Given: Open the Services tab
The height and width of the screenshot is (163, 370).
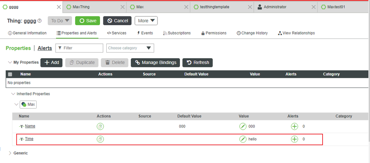Looking at the screenshot, I should pyautogui.click(x=117, y=33).
